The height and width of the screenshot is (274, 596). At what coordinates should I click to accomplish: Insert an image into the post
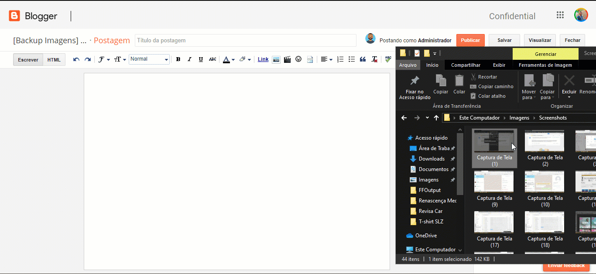click(x=276, y=59)
